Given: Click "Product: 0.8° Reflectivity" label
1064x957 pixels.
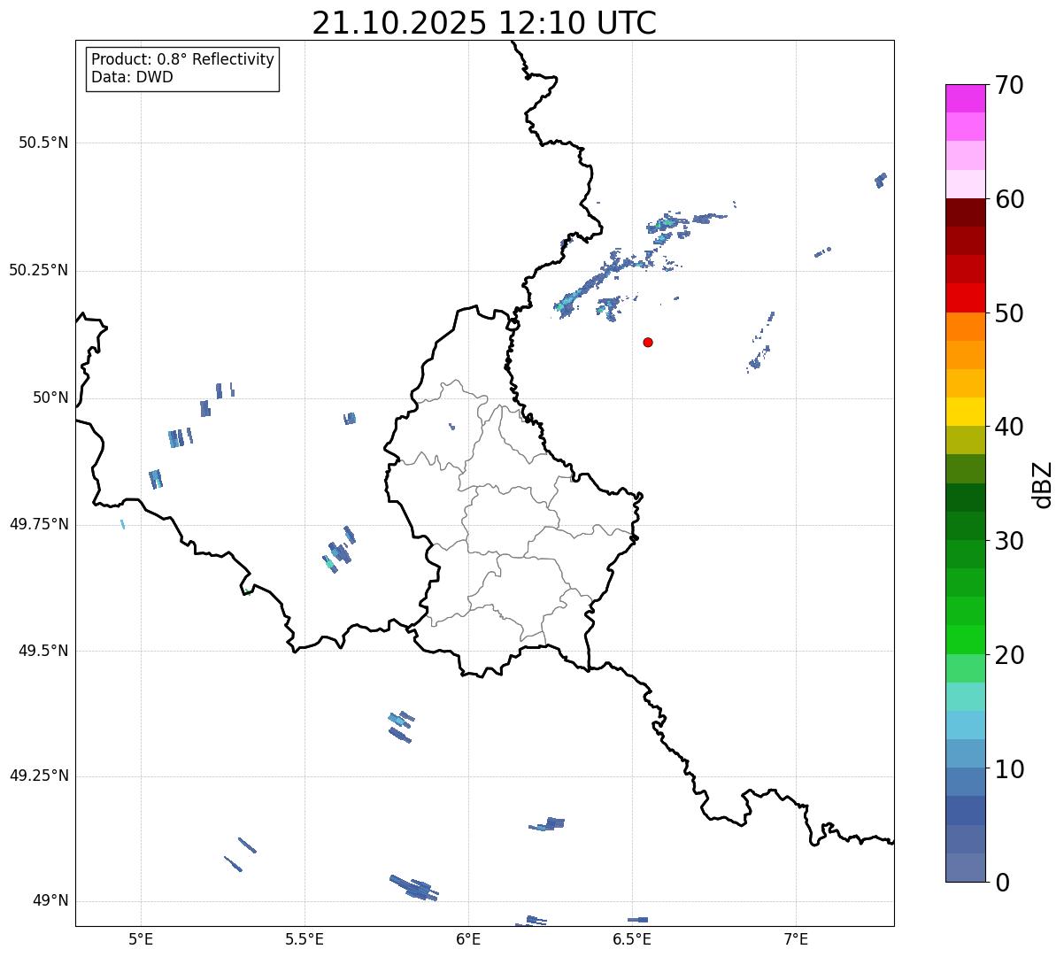Looking at the screenshot, I should point(183,59).
